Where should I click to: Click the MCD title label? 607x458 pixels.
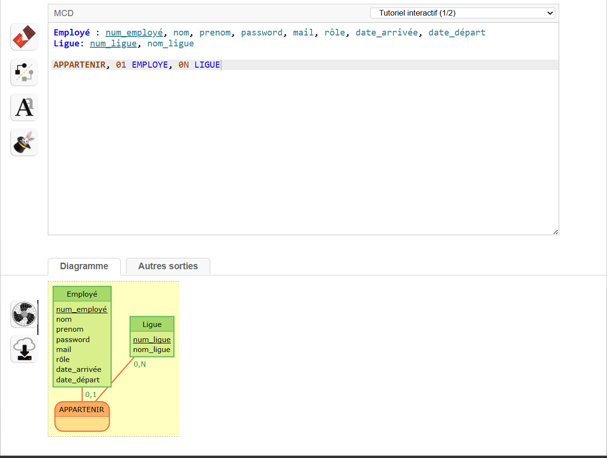point(64,13)
